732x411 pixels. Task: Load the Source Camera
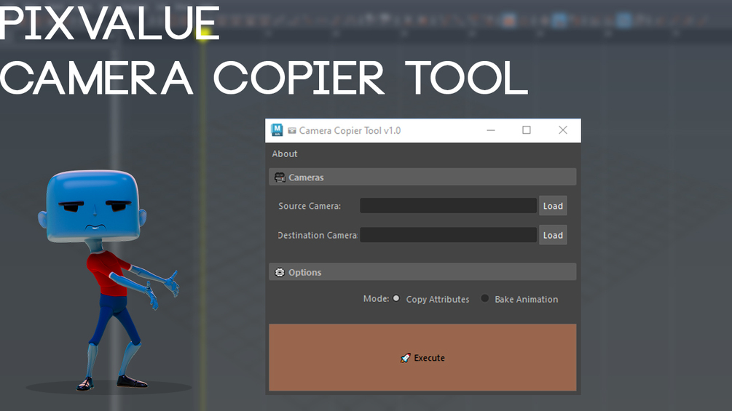(553, 205)
